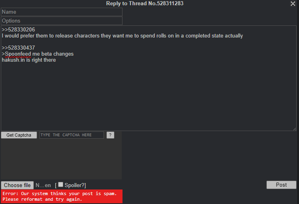Click the 'Reply to Thread No.528311283' header
This screenshot has height=204, width=299.
(145, 4)
